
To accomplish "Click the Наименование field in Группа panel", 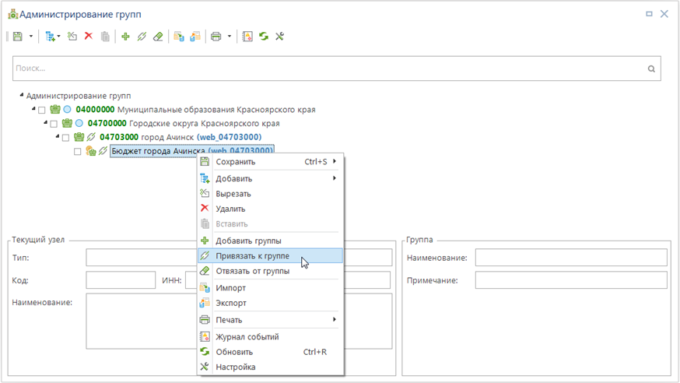I will 571,258.
